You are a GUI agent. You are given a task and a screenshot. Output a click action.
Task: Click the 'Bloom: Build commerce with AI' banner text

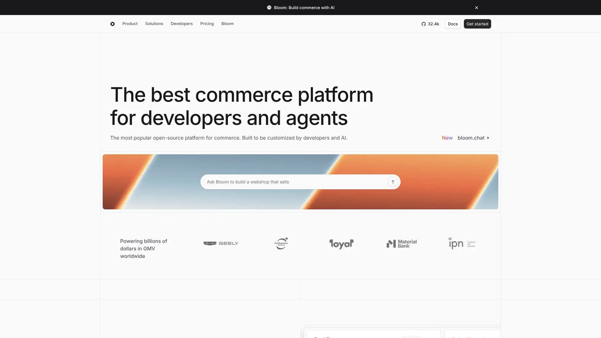[304, 8]
